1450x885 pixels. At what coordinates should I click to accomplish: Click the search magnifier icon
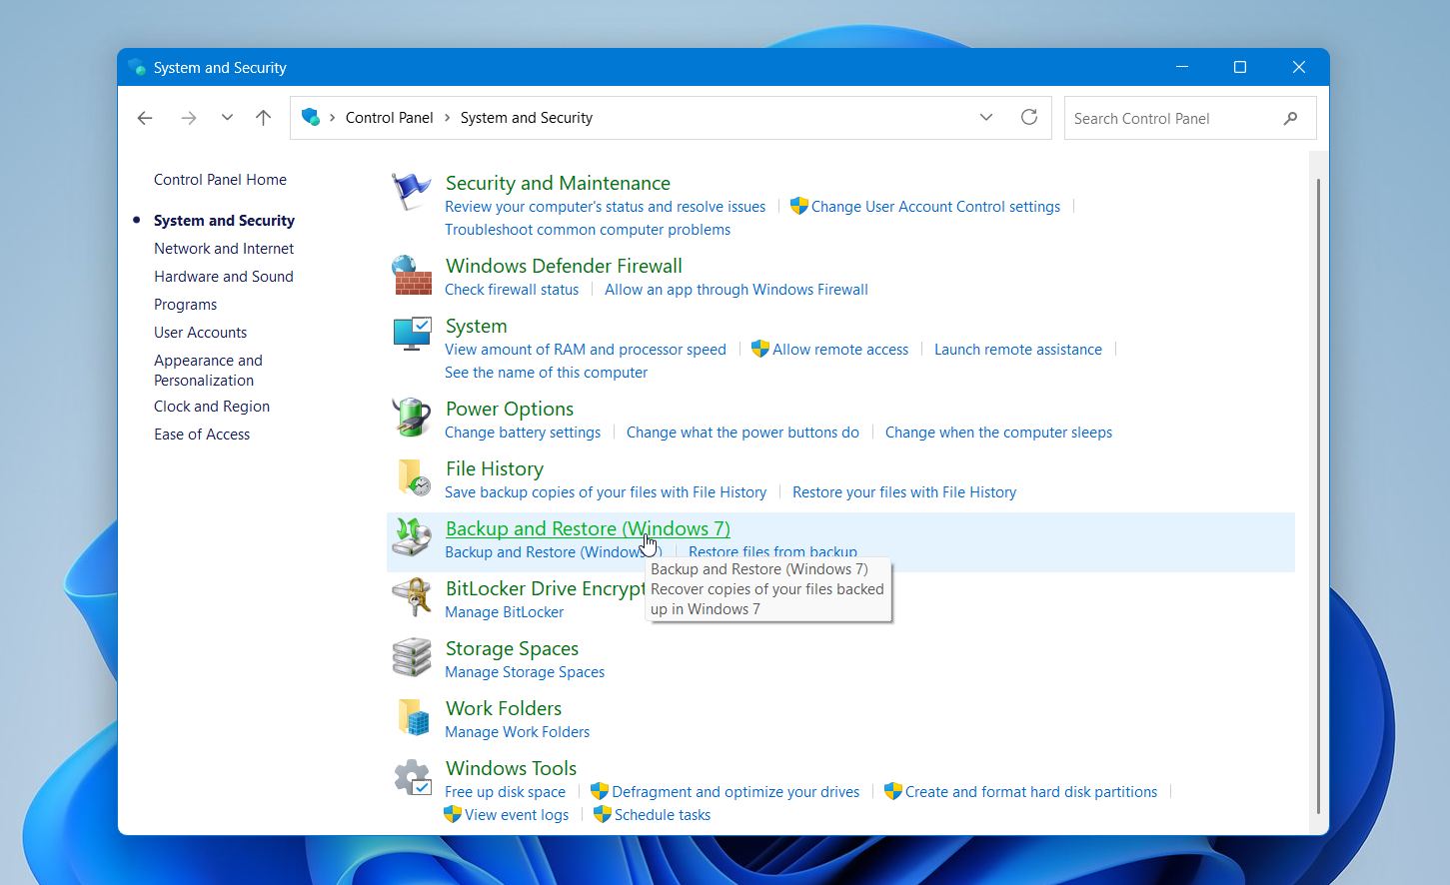(1291, 118)
